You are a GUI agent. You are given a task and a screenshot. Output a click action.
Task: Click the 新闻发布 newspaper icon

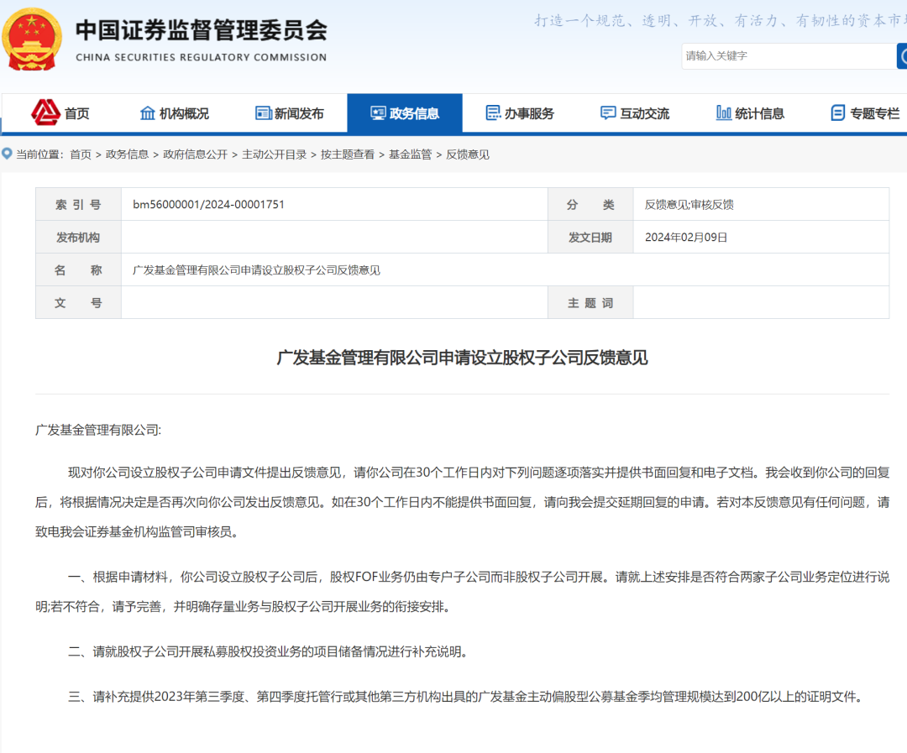click(x=264, y=112)
